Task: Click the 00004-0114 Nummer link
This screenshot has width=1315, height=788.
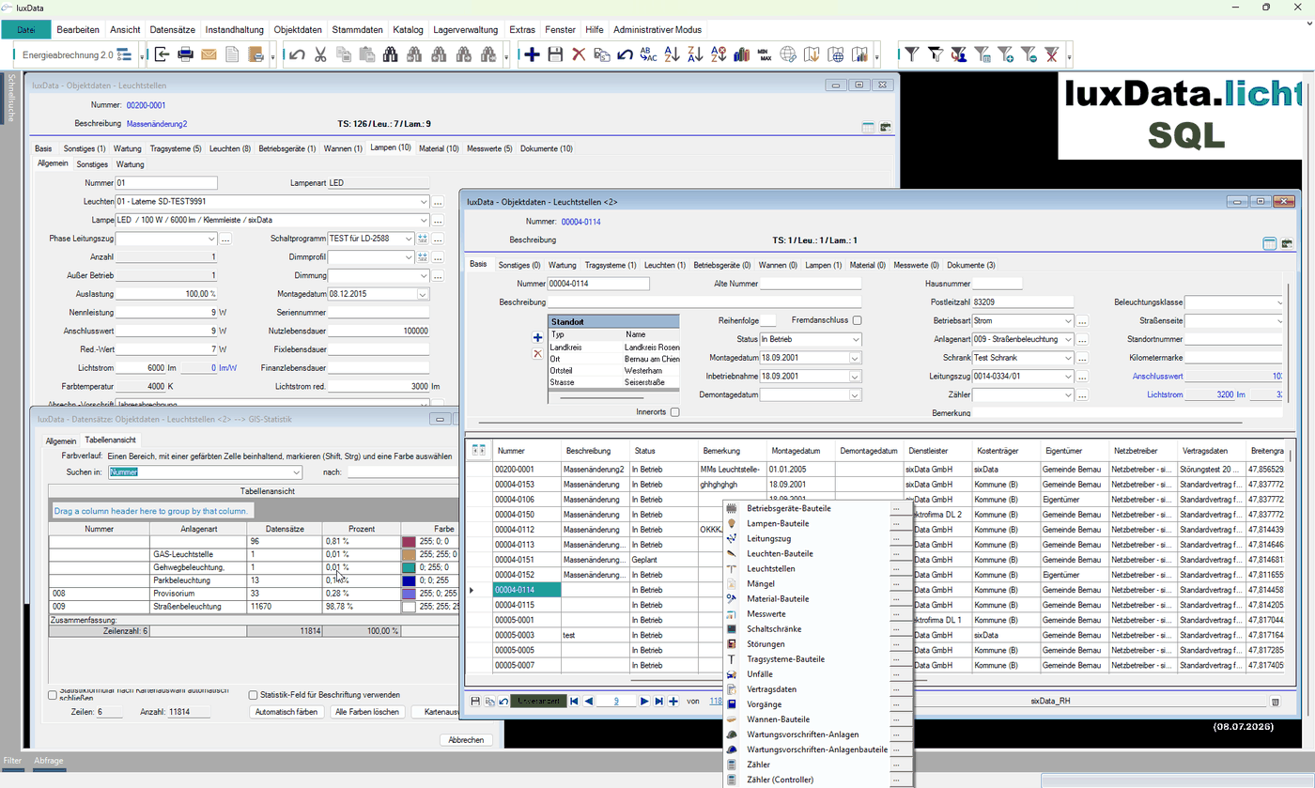Action: [x=580, y=223]
